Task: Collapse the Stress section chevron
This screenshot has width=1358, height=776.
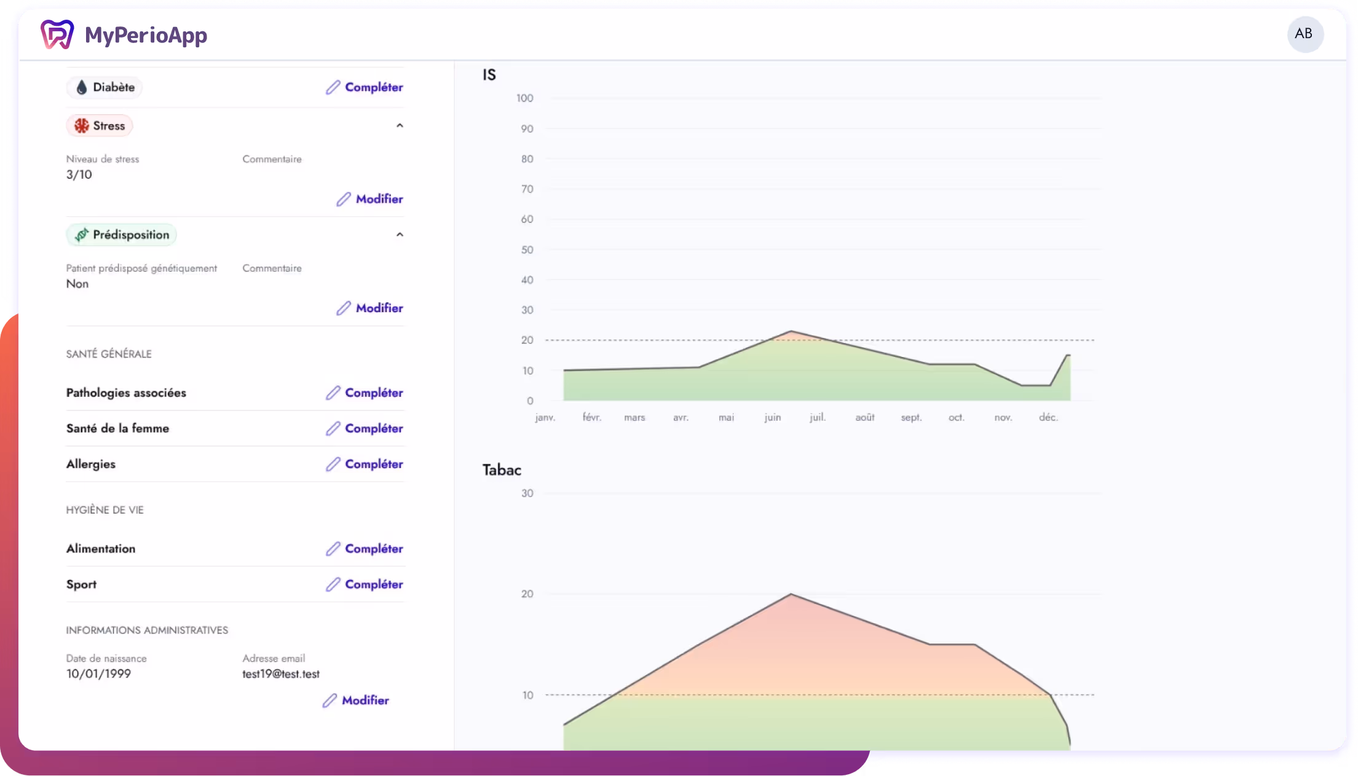Action: pos(400,126)
